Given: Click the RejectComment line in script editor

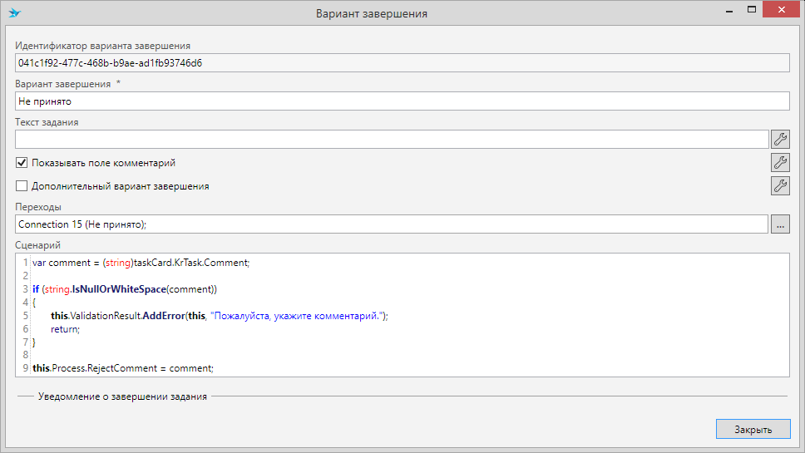Looking at the screenshot, I should (123, 367).
